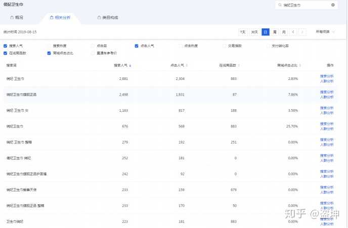Image resolution: width=348 pixels, height=228 pixels.
Task: Open the 所有终端 dropdown
Action: click(325, 32)
